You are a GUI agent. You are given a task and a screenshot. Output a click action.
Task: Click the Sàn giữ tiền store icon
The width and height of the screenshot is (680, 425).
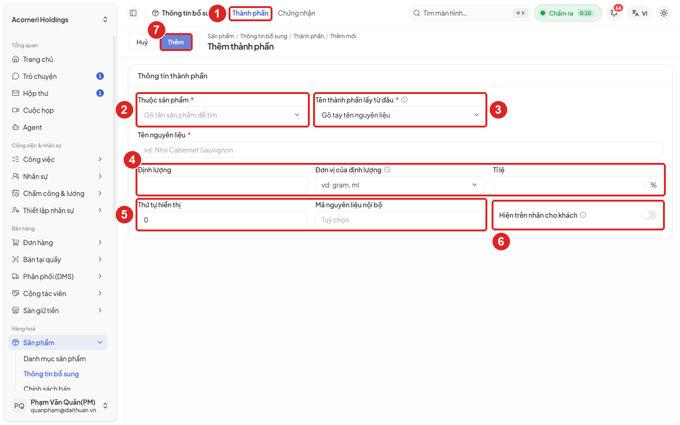[16, 311]
